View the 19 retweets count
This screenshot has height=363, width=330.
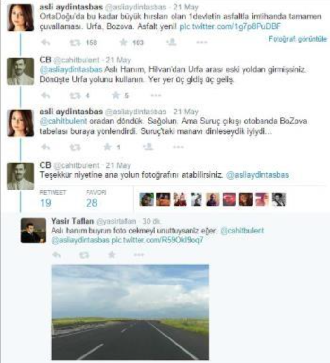click(x=45, y=203)
